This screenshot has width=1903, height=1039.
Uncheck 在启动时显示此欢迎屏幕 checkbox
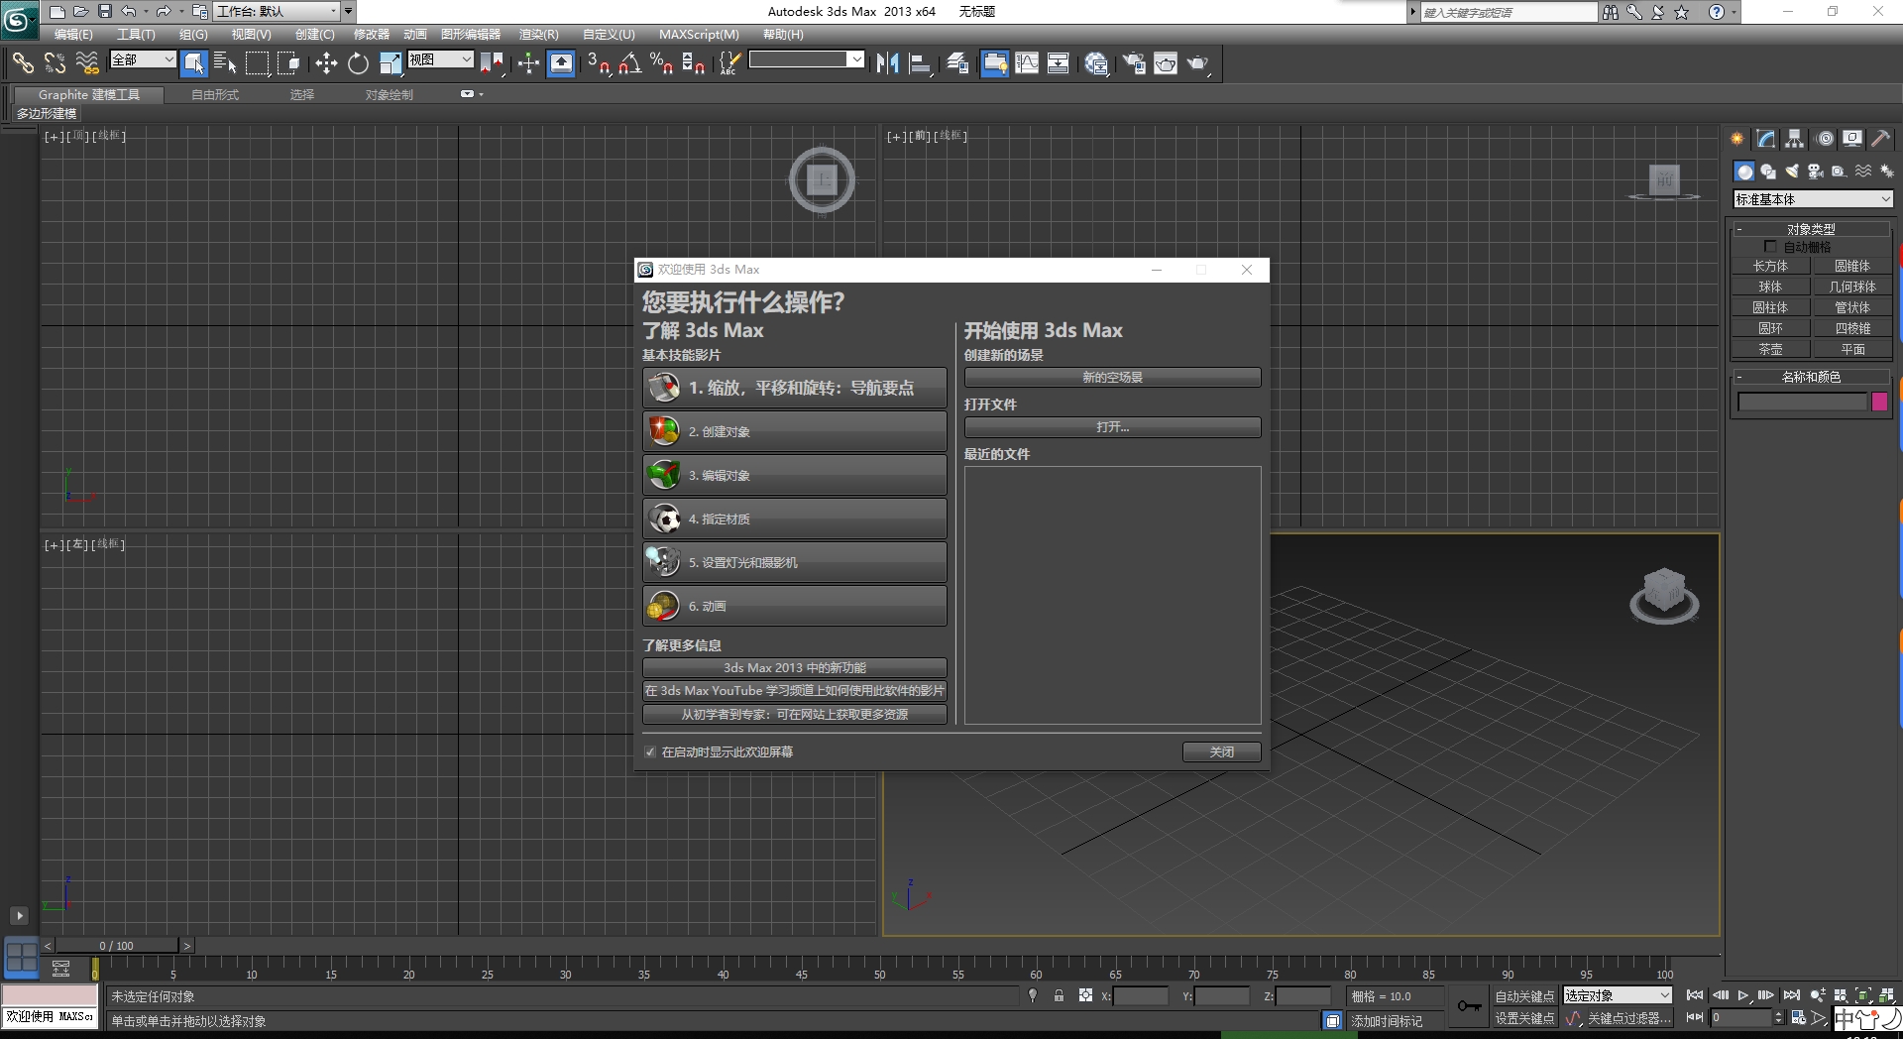649,751
